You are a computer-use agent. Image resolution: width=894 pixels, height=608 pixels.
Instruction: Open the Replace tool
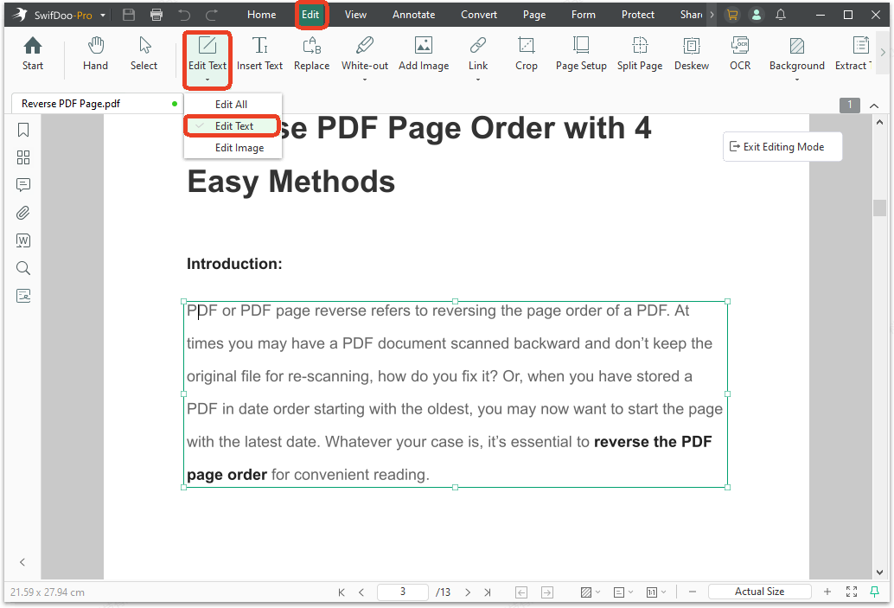[x=311, y=54]
